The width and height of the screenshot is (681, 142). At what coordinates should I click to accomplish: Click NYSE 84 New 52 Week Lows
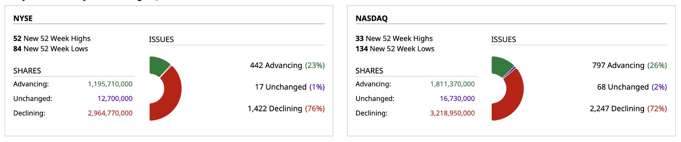point(51,49)
